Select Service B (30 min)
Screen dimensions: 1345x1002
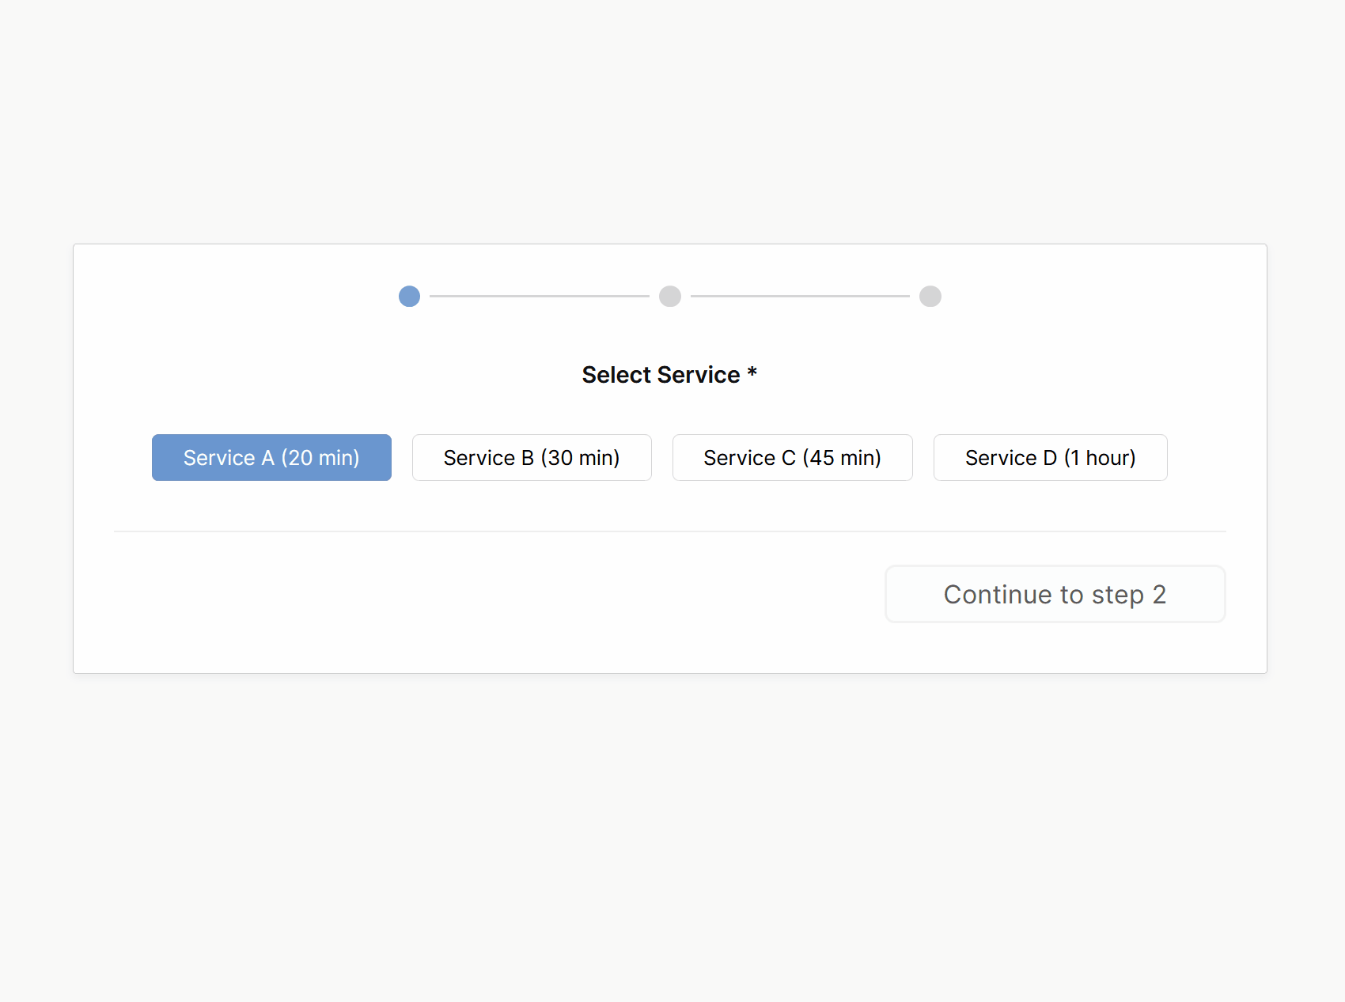point(532,457)
